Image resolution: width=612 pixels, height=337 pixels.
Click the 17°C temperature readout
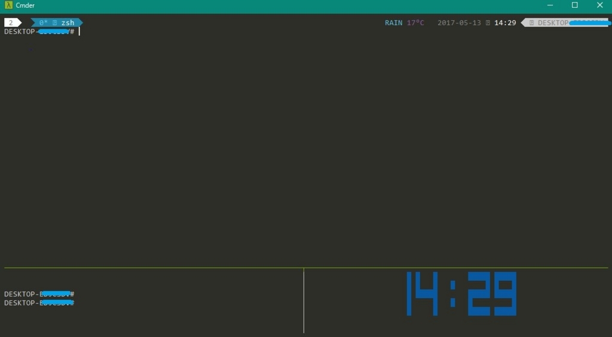[415, 23]
